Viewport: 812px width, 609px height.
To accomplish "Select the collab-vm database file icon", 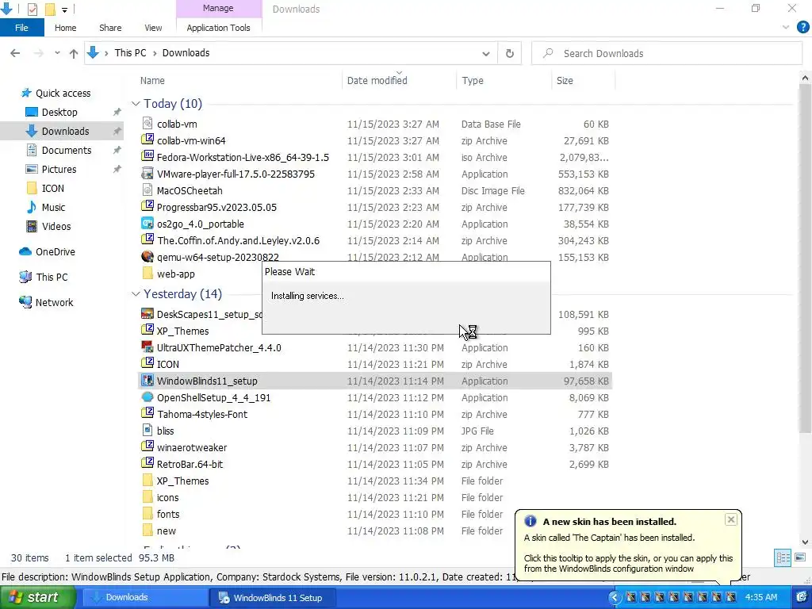I will [x=147, y=123].
